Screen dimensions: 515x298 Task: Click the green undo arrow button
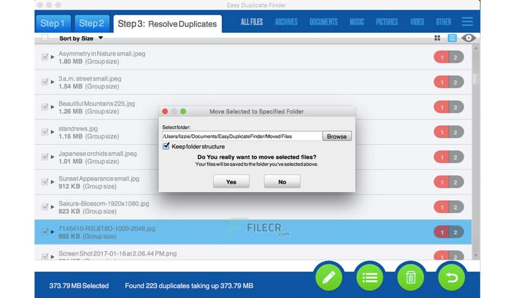452,278
